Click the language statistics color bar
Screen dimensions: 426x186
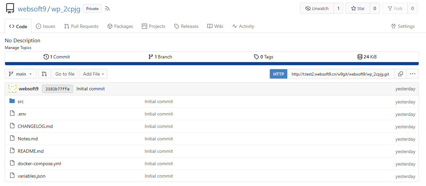click(211, 63)
